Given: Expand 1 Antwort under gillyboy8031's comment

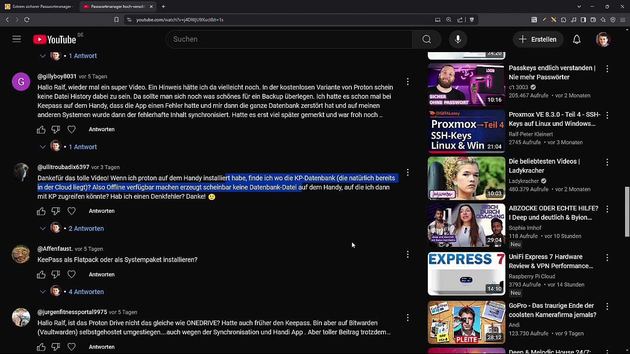Looking at the screenshot, I should point(82,147).
